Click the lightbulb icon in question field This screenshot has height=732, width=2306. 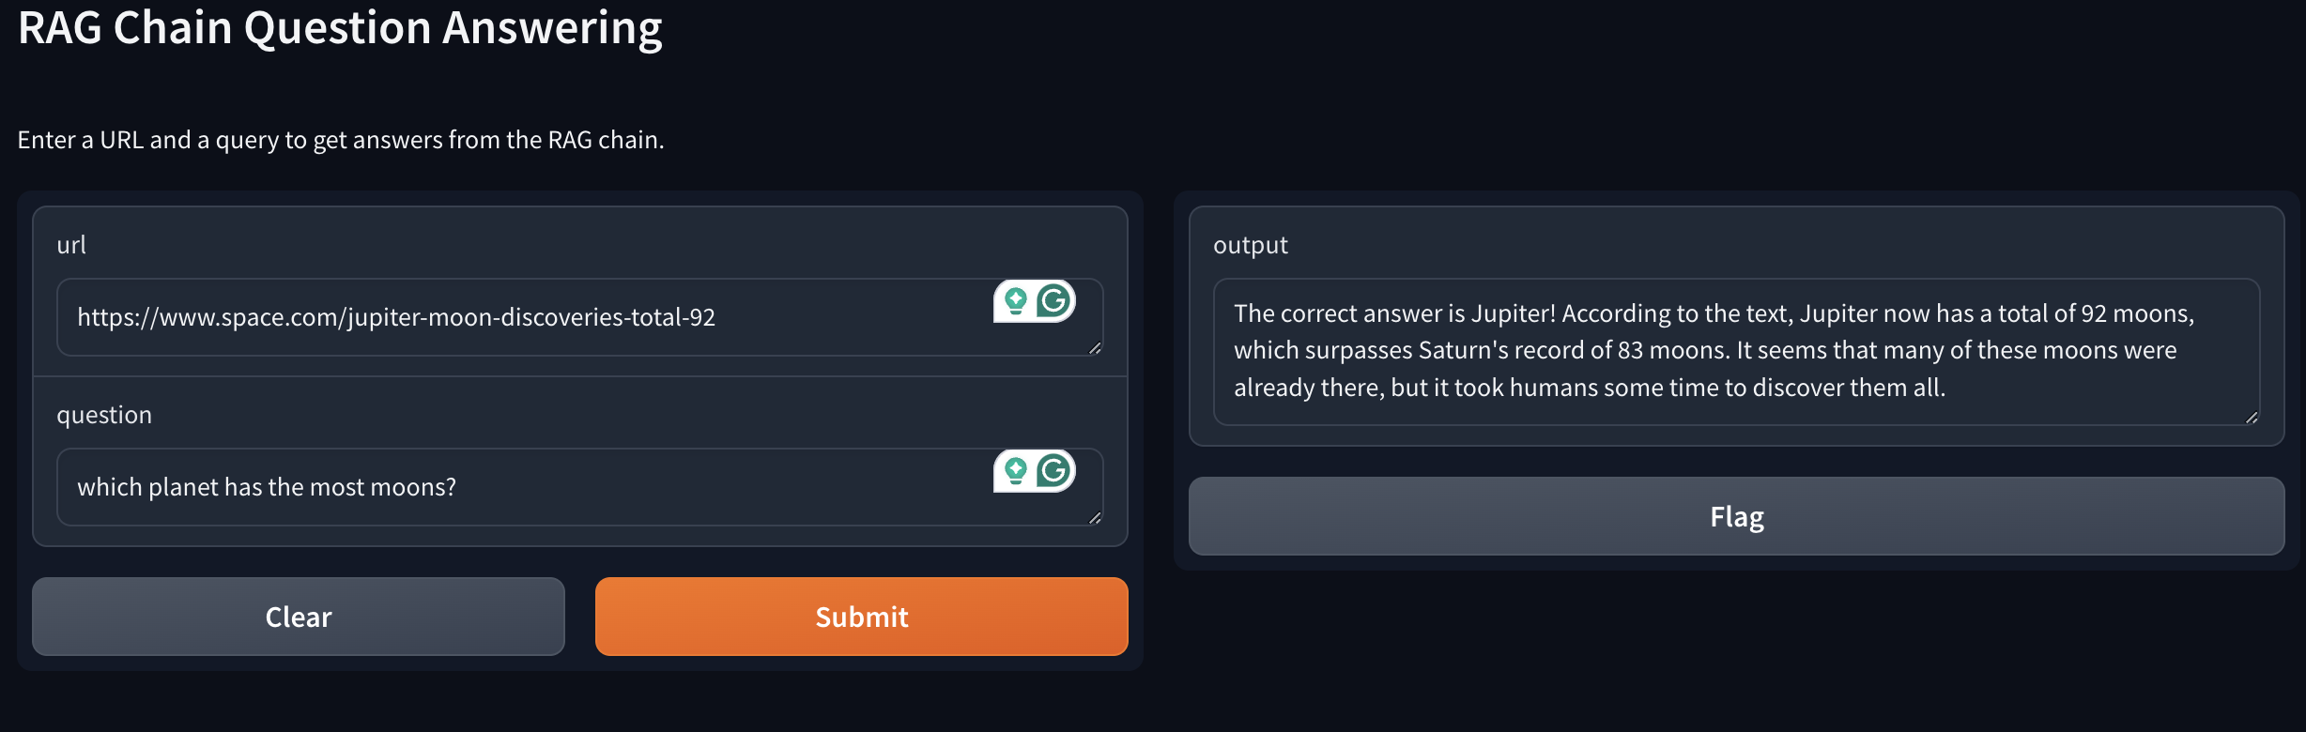1015,471
